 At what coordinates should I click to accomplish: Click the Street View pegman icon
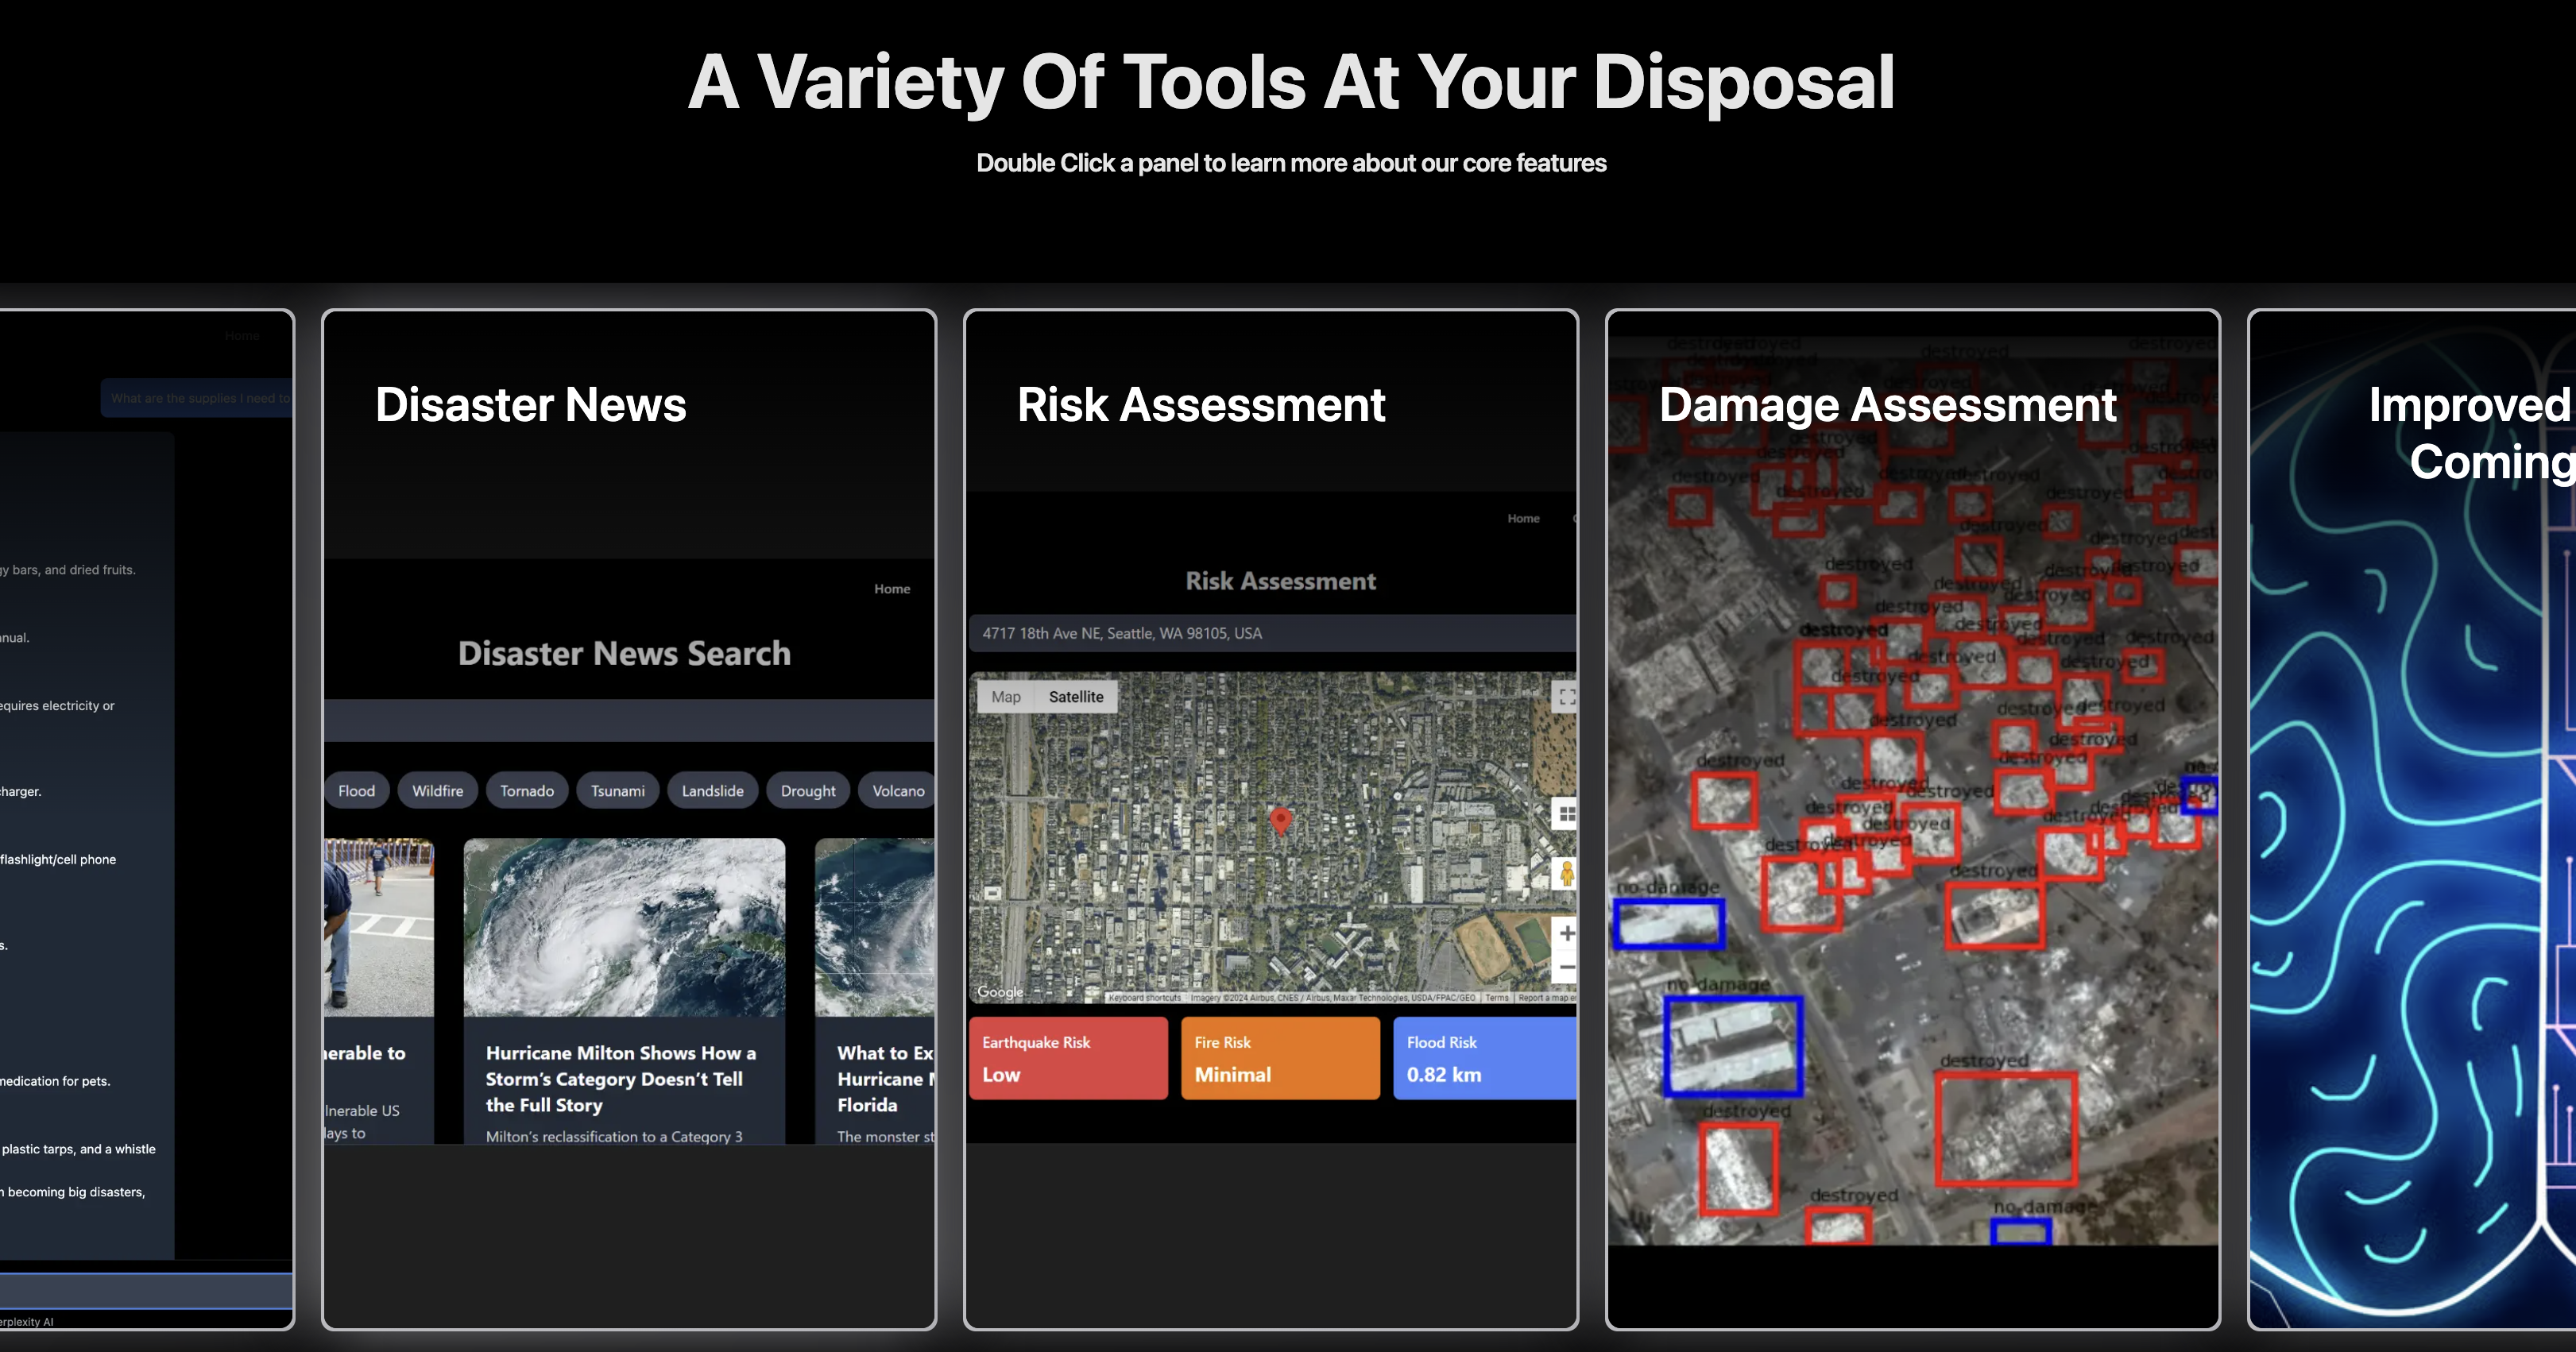tap(1566, 873)
